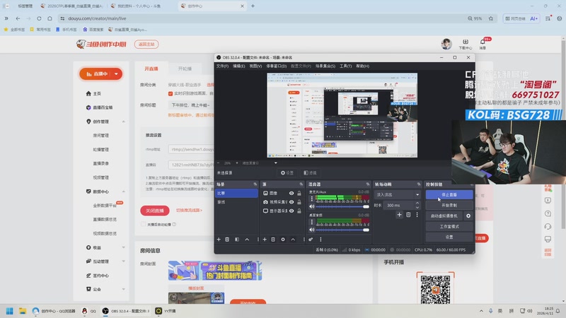Open audio mixer three-dot menu at bottom
Image resolution: width=566 pixels, height=318 pixels.
[320, 240]
